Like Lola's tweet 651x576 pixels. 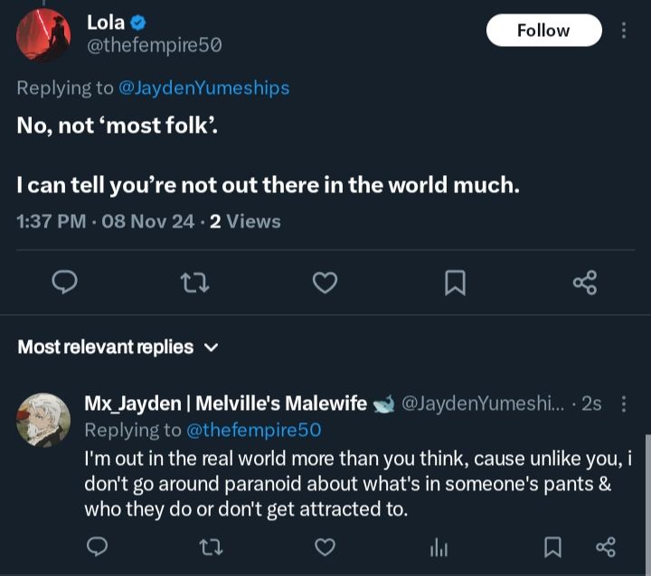(325, 283)
